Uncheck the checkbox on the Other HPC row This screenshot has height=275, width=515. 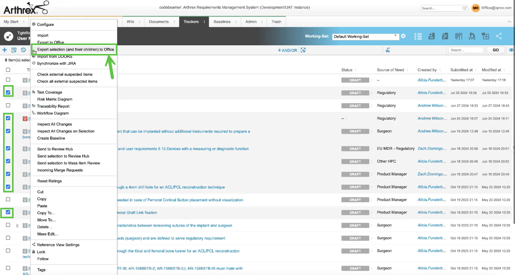(x=8, y=161)
